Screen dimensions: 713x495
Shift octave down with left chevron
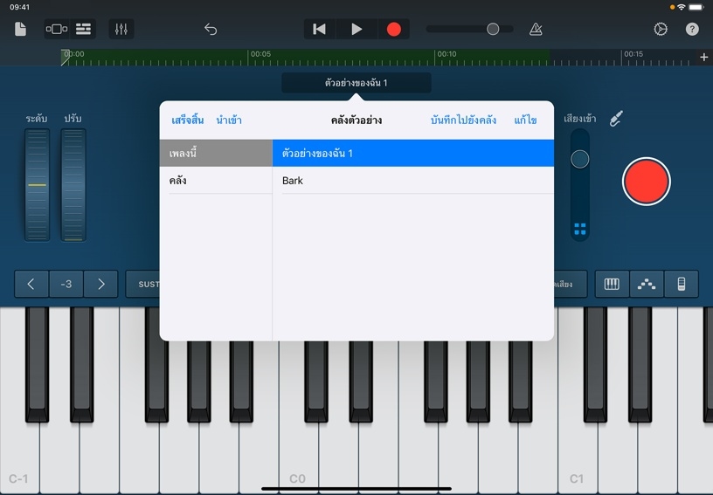pyautogui.click(x=31, y=284)
